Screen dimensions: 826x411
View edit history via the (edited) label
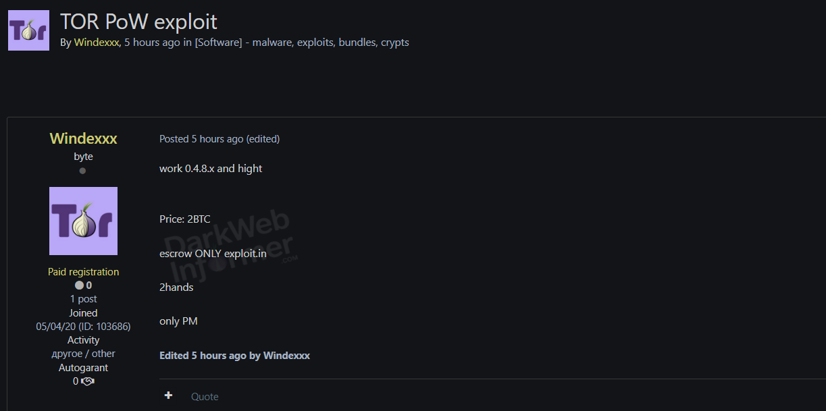point(263,139)
